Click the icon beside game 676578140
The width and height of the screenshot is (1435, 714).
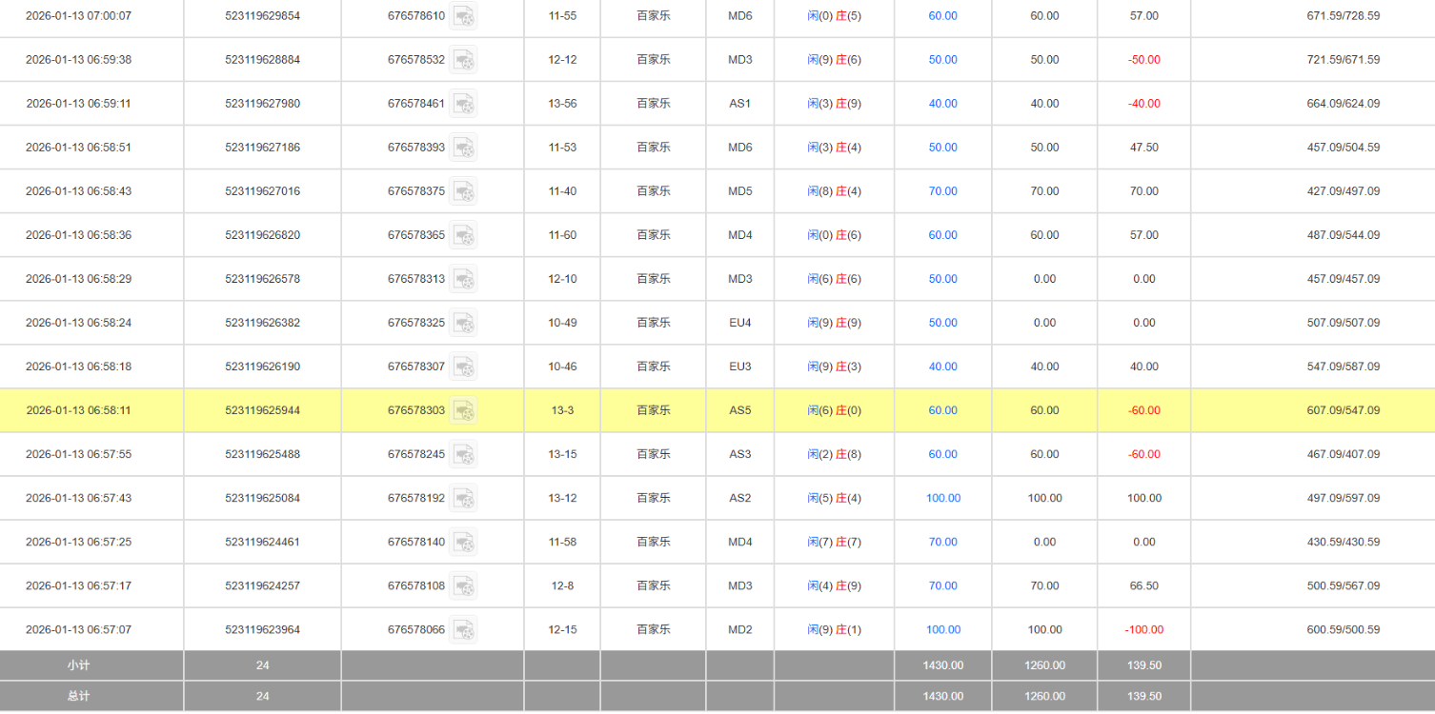(x=463, y=542)
